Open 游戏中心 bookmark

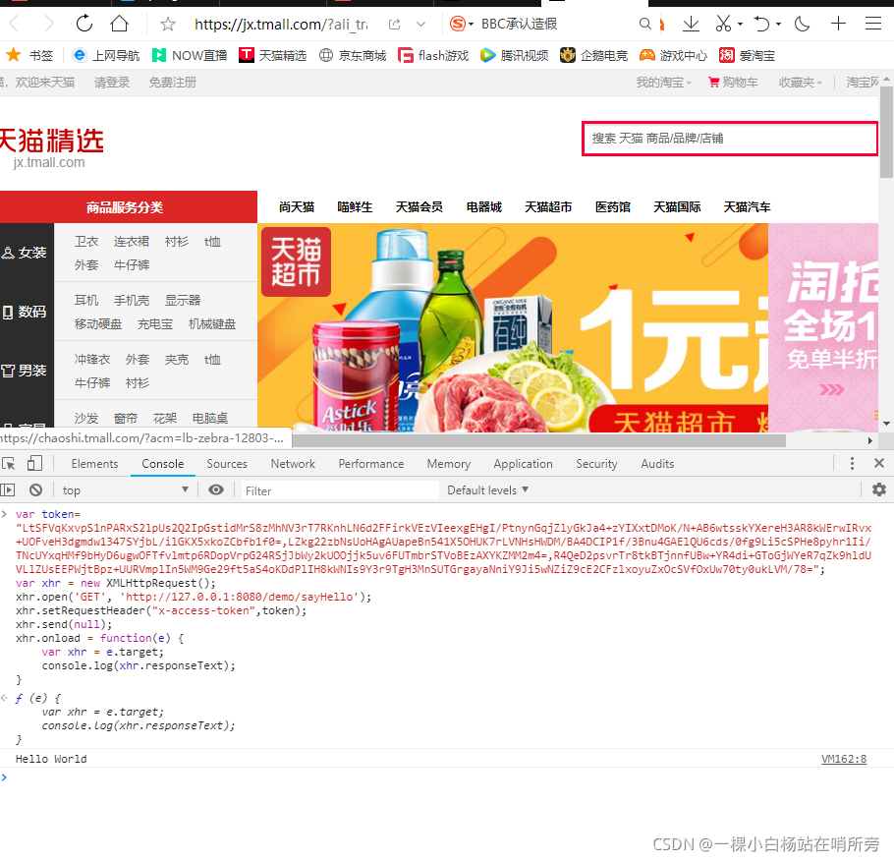tap(673, 55)
